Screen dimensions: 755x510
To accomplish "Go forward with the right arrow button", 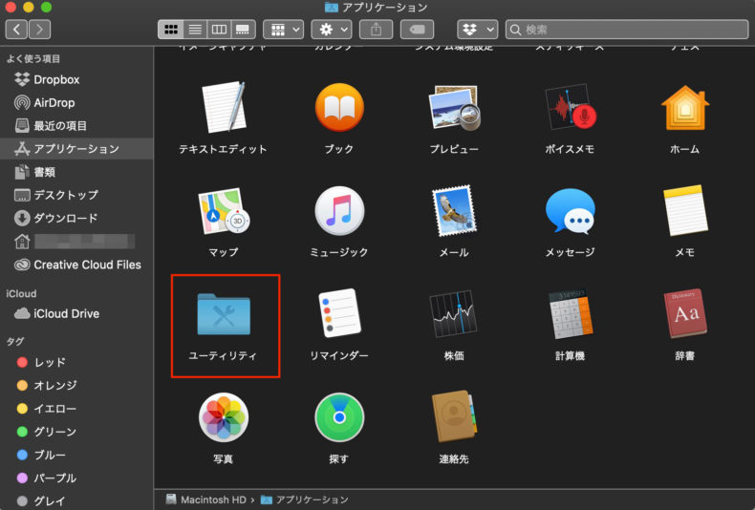I will coord(39,30).
